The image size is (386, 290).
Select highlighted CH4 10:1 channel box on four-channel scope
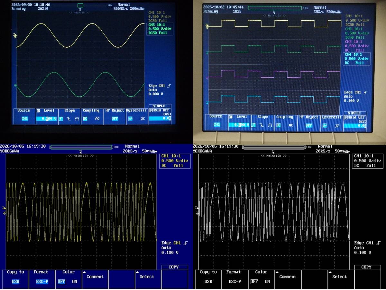pyautogui.click(x=356, y=59)
